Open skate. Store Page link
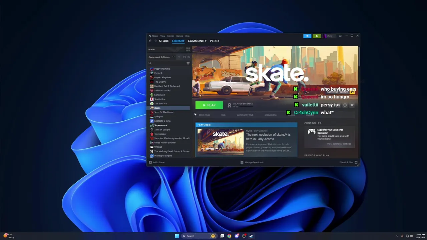 [204, 115]
